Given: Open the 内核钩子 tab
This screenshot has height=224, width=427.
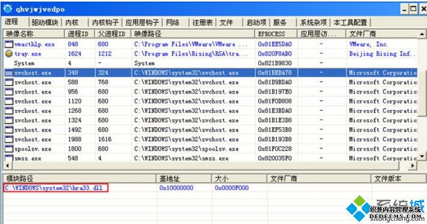Looking at the screenshot, I should [x=105, y=22].
